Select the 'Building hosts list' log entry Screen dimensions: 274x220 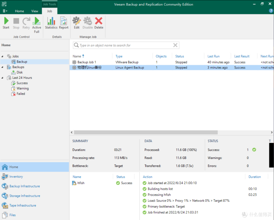160,189
